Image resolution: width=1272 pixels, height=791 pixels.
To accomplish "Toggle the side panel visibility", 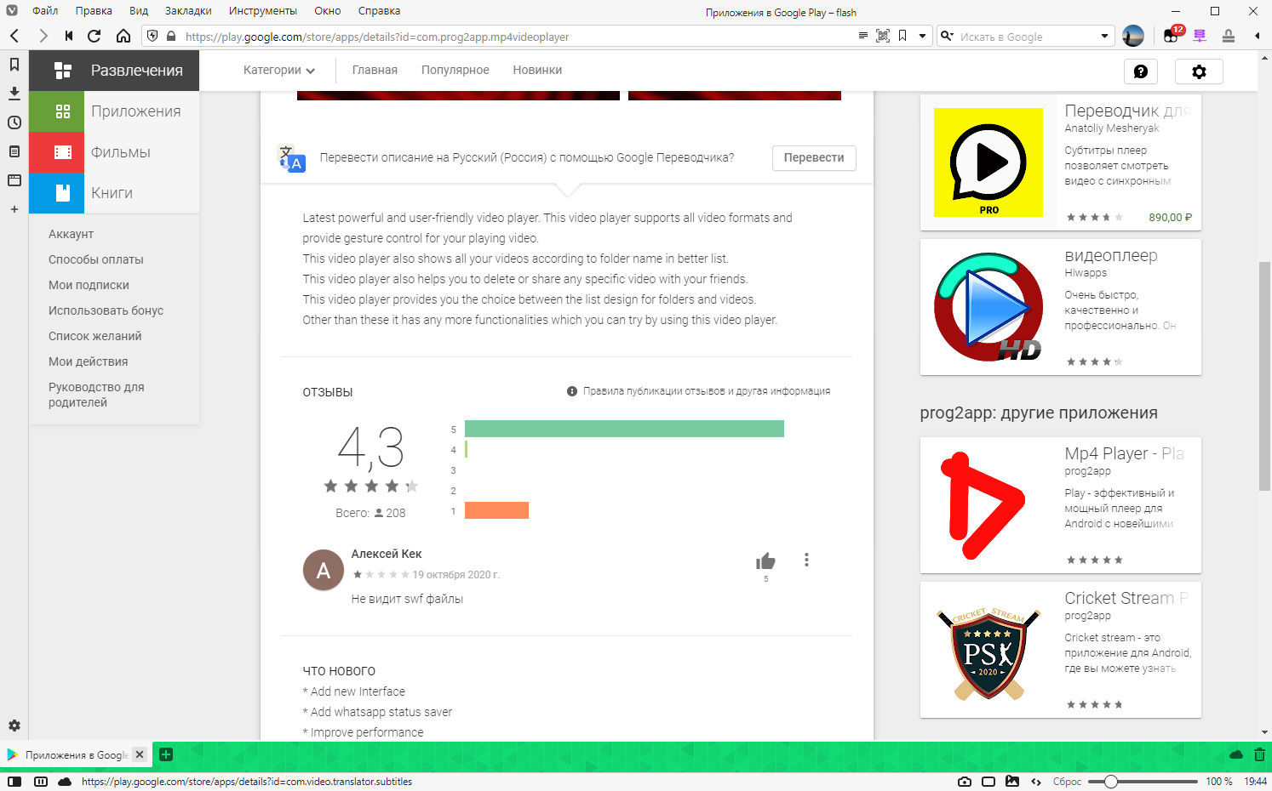I will click(14, 781).
